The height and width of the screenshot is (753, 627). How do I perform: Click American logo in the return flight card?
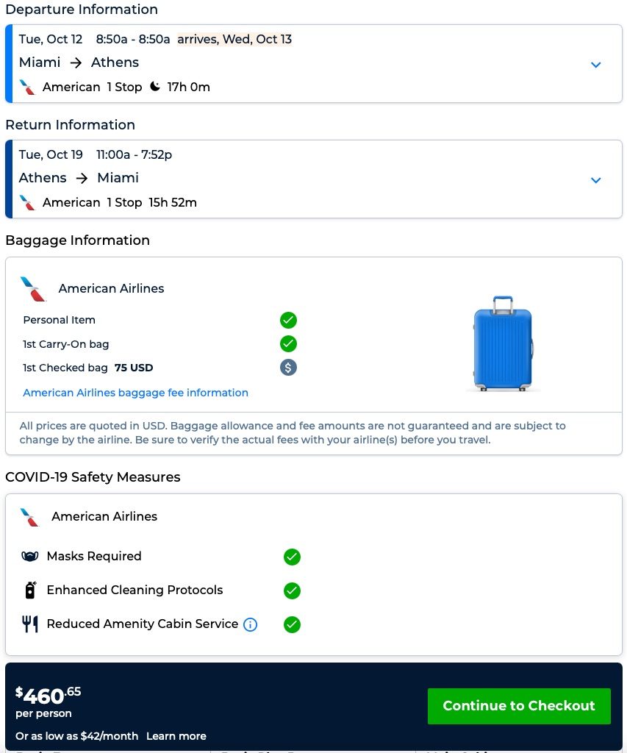(27, 202)
